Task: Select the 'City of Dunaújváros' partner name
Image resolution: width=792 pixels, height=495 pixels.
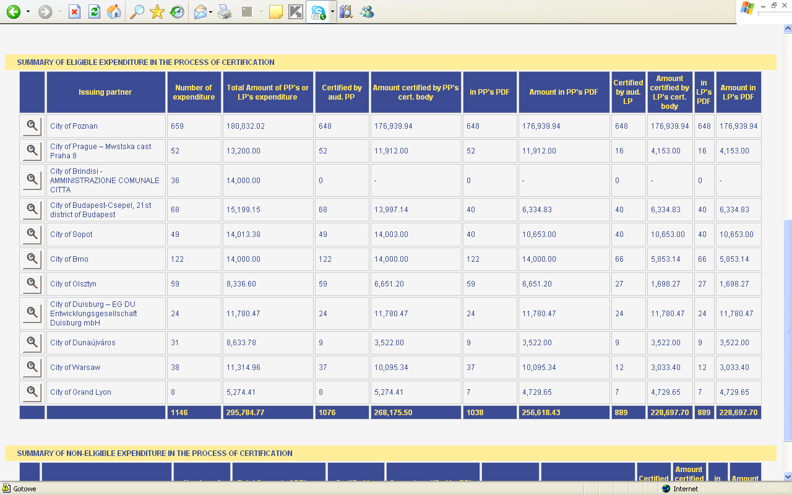Action: [x=83, y=343]
